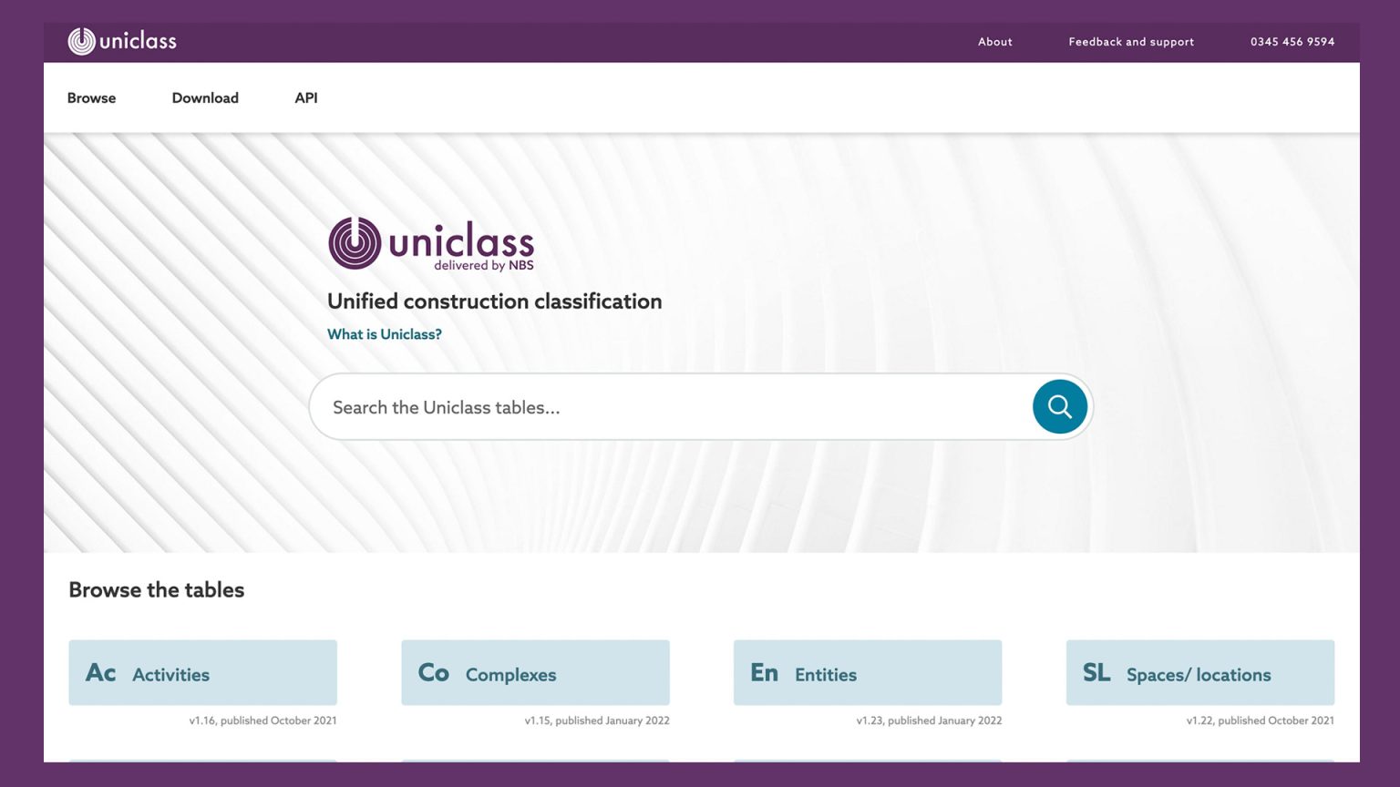This screenshot has height=787, width=1400.
Task: Open the Activities table
Action: coord(202,672)
